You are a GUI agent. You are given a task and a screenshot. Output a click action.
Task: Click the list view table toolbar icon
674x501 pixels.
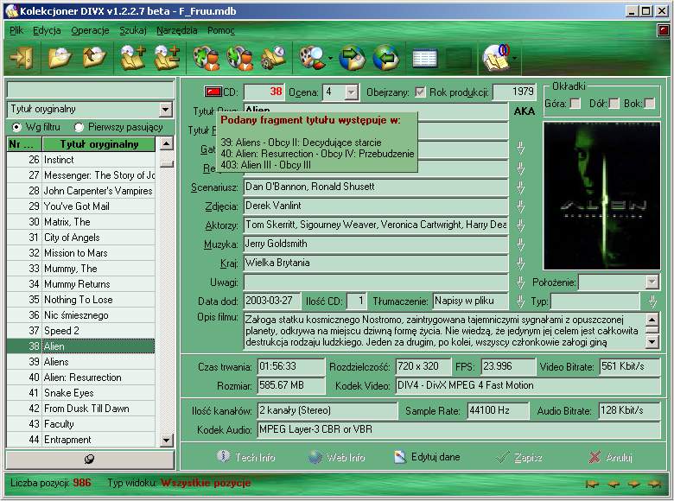coord(424,58)
